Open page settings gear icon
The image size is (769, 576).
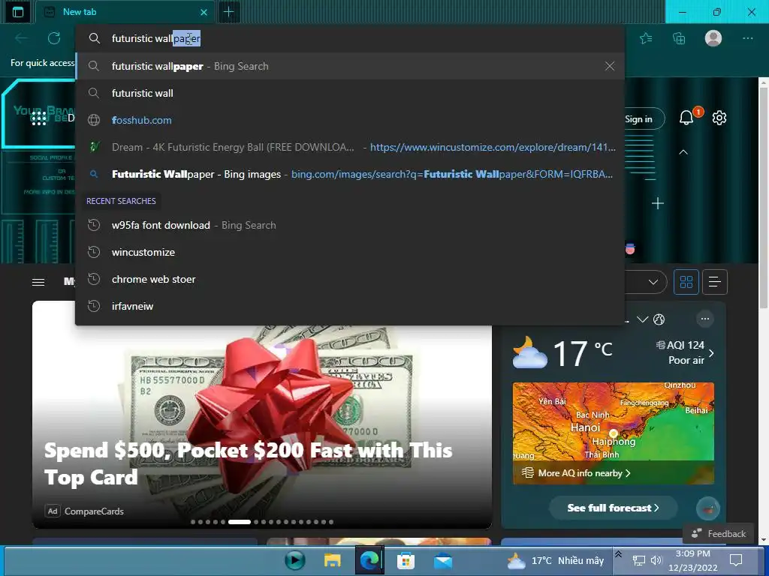(x=719, y=118)
